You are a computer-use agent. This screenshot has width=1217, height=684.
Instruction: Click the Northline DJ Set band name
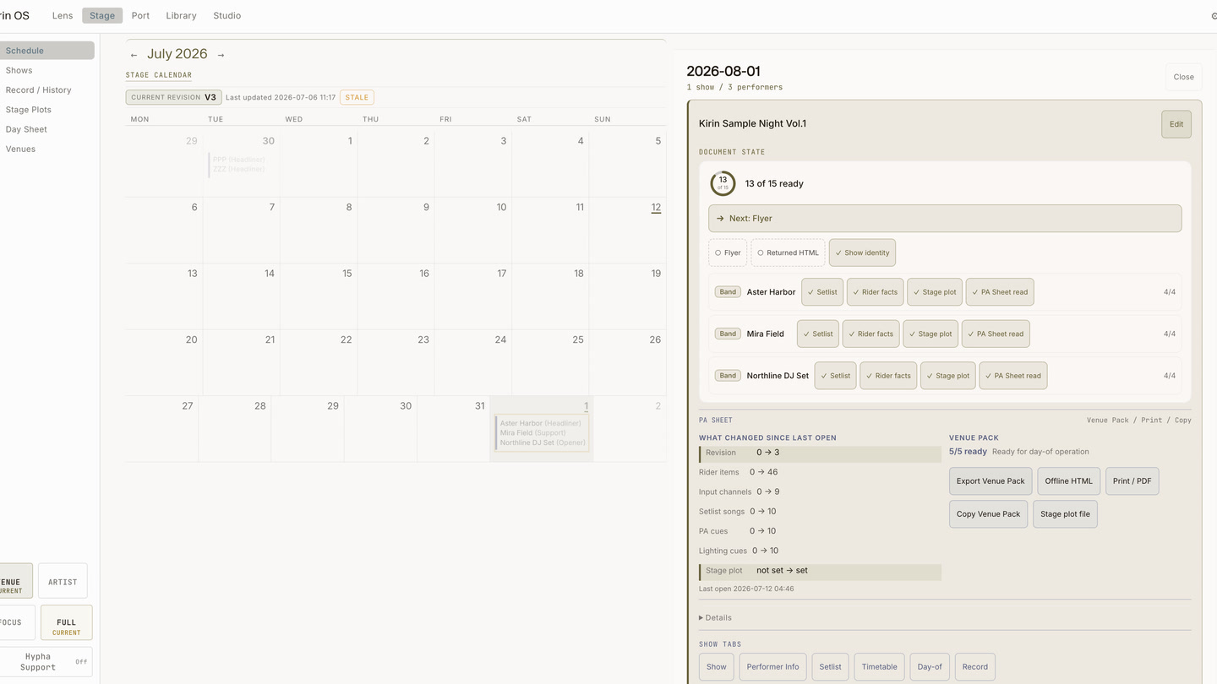pos(778,376)
